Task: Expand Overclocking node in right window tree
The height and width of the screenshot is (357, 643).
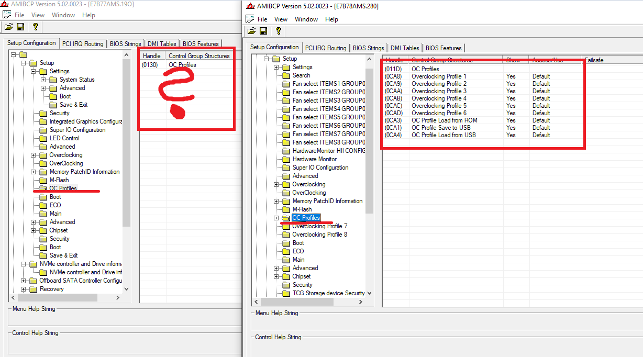Action: click(x=276, y=184)
